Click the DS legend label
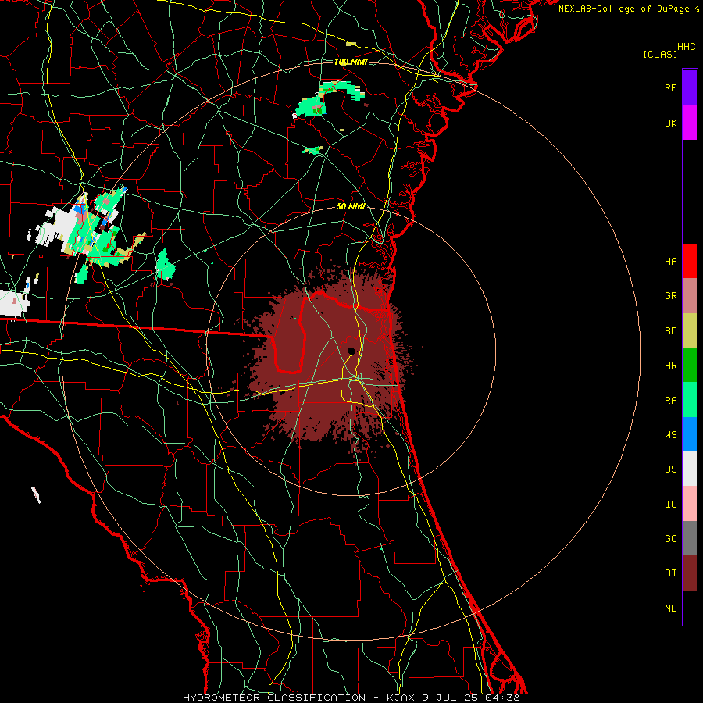The width and height of the screenshot is (703, 703). coord(670,469)
